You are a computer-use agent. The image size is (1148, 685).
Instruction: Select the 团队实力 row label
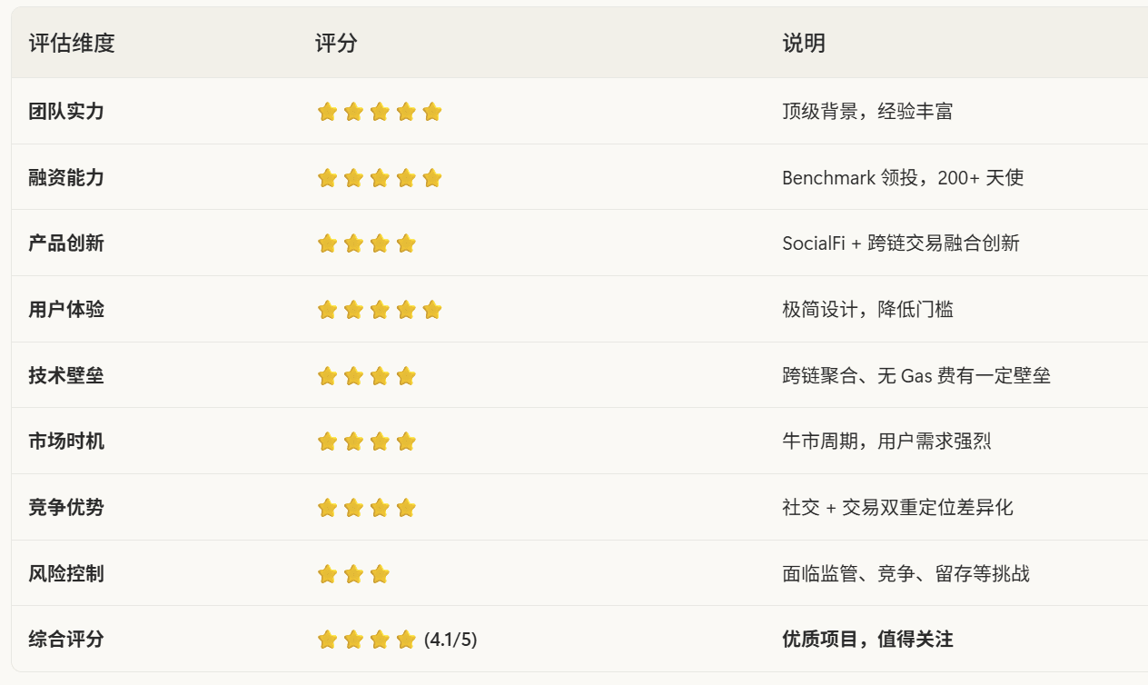(66, 112)
